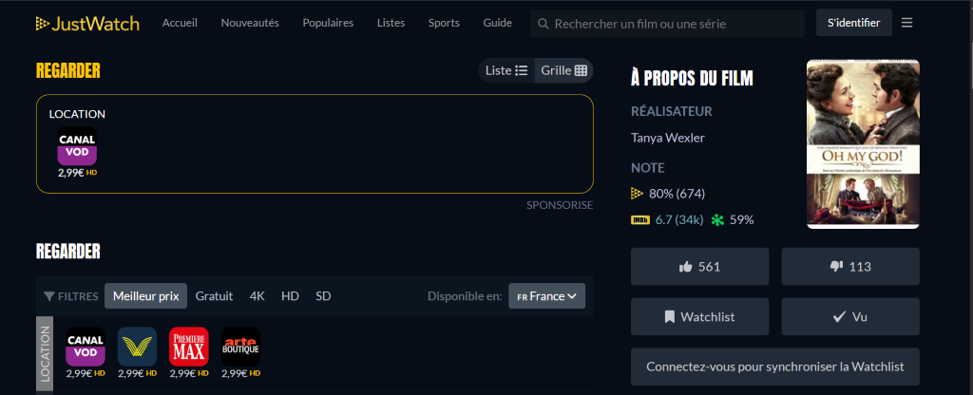973x395 pixels.
Task: Open the Arte Boutique provider icon
Action: pyautogui.click(x=240, y=347)
